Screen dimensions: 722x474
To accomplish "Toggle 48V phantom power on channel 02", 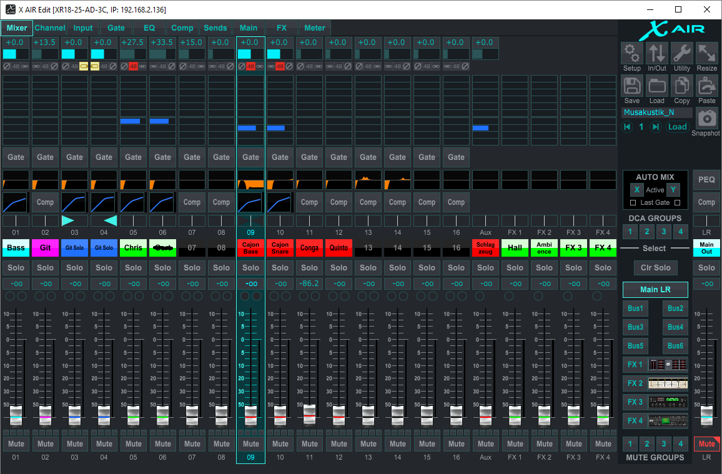I will [x=45, y=66].
